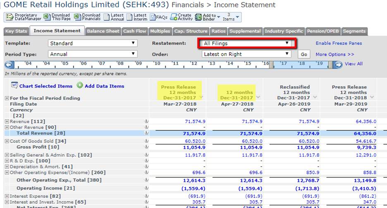Click anchor icon on Gross Profit row

(146, 147)
